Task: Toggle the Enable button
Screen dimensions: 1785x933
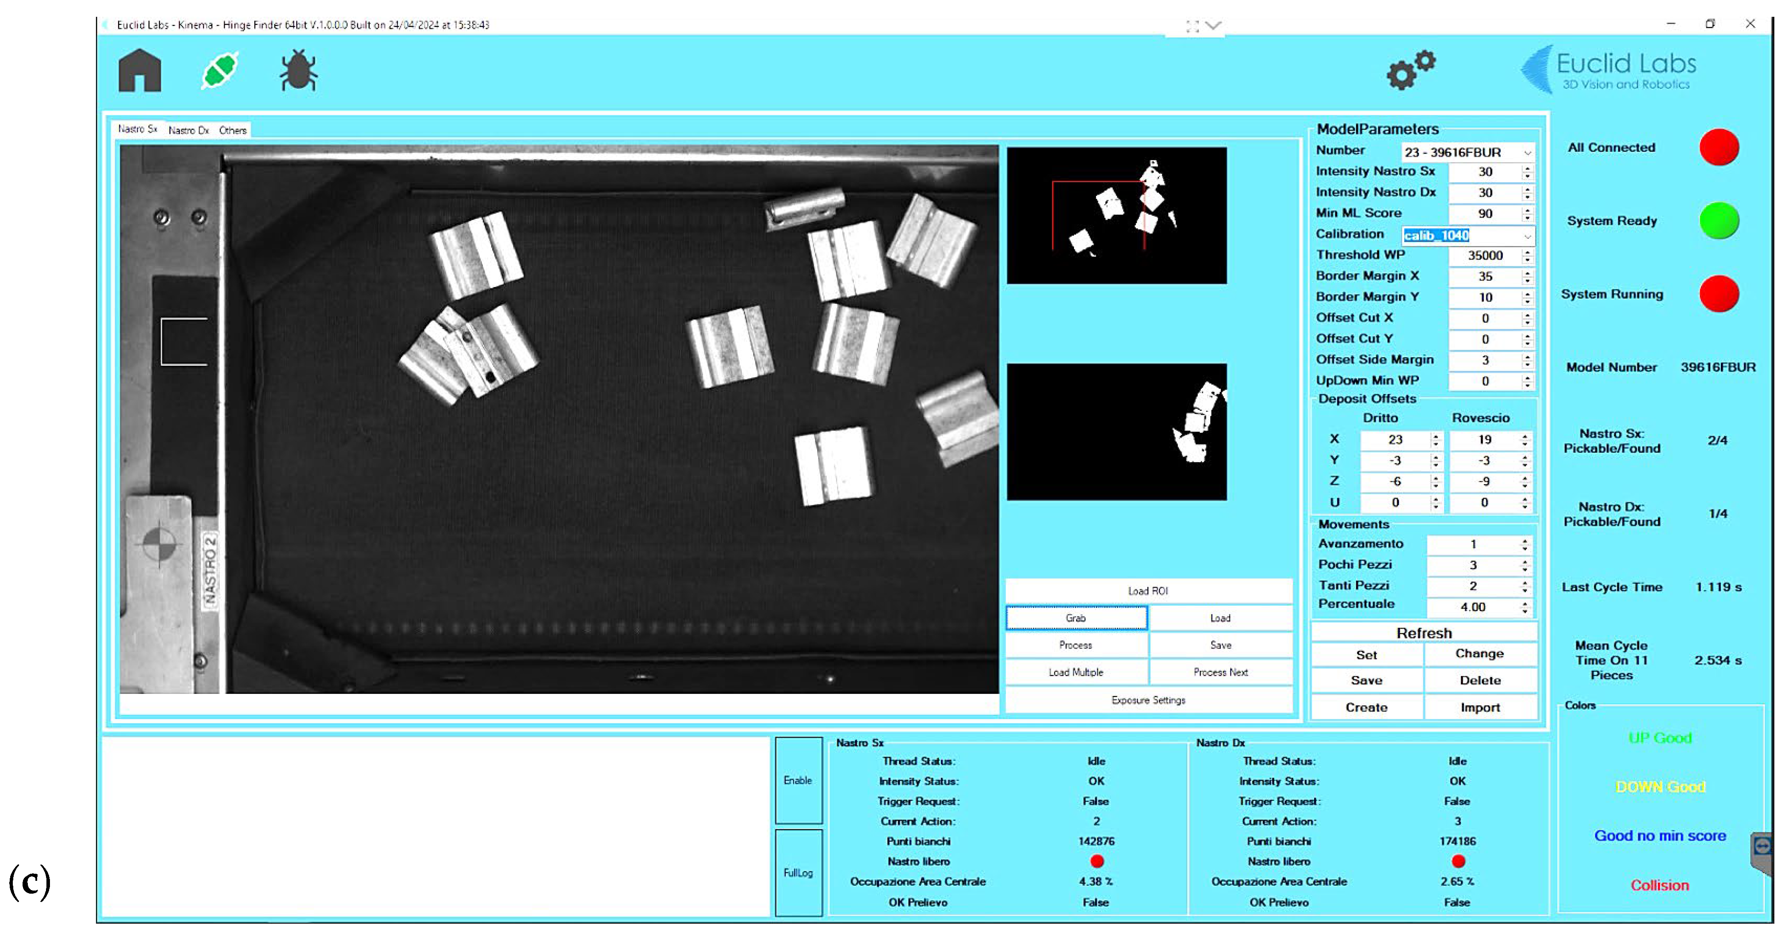Action: pos(798,780)
